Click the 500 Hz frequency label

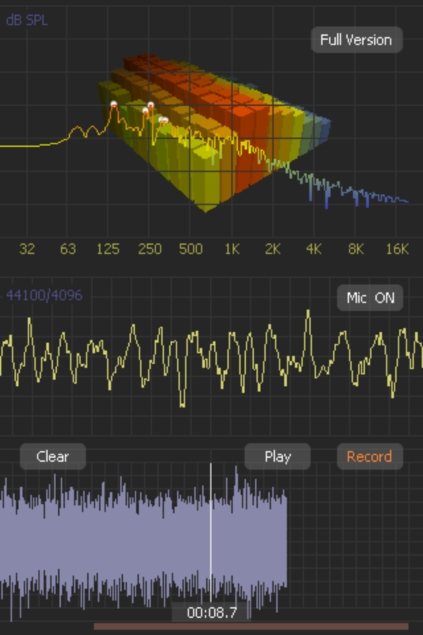point(190,249)
